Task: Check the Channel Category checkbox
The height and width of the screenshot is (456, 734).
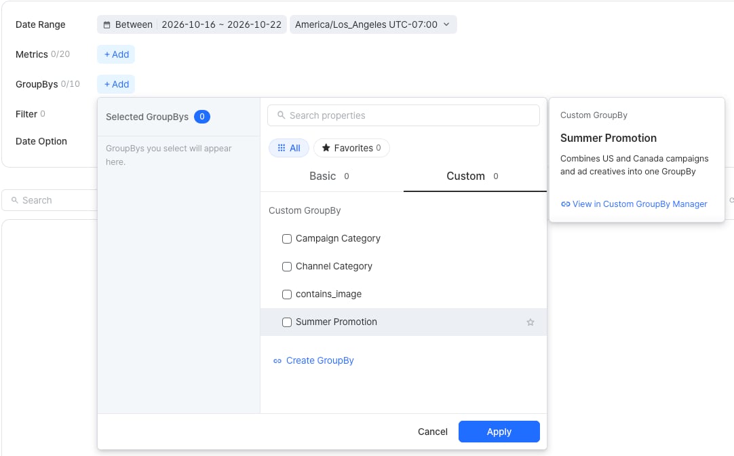Action: tap(286, 267)
